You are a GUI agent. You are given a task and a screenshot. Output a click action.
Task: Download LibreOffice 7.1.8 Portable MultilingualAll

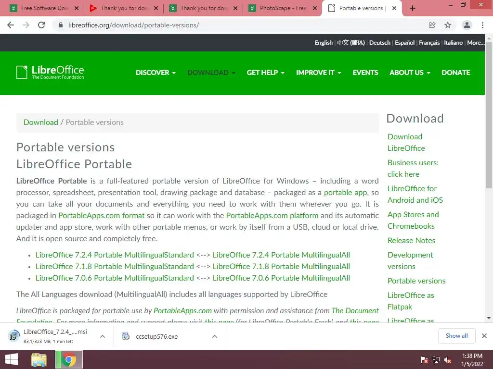pyautogui.click(x=281, y=266)
